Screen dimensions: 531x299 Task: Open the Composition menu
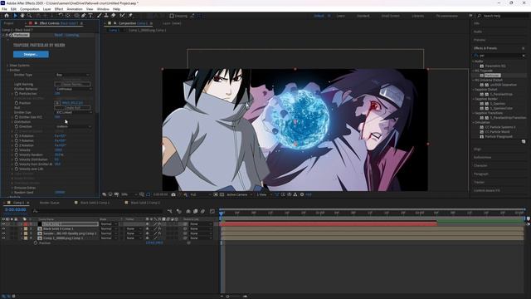pyautogui.click(x=30, y=9)
